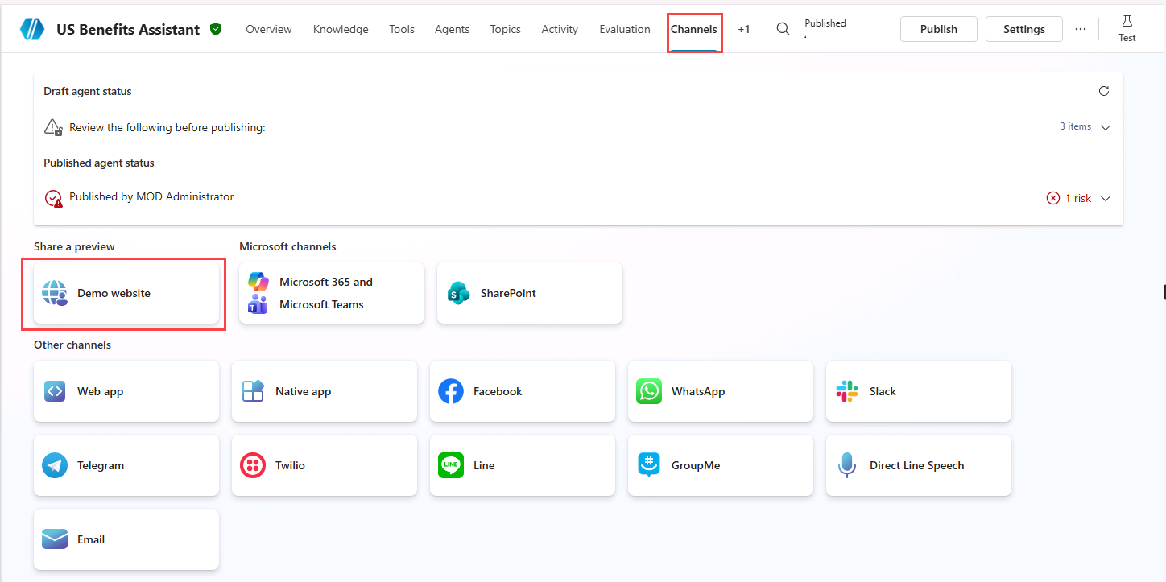Screen dimensions: 1166x582
Task: Click the Demo website globe icon
Action: click(x=55, y=293)
